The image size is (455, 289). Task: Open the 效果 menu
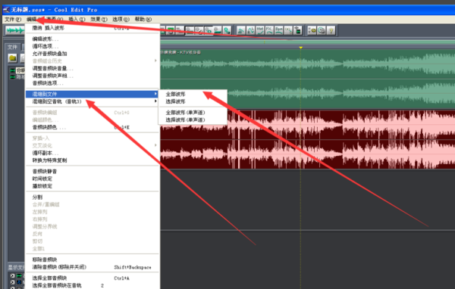coord(99,19)
